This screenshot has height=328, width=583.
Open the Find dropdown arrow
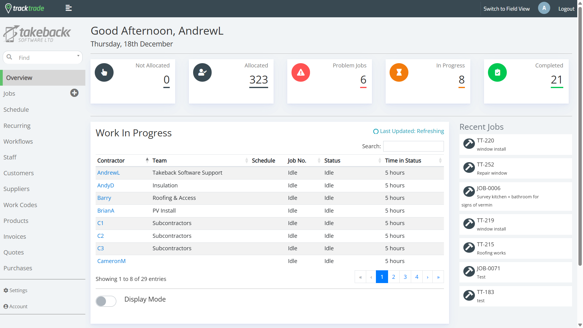click(x=78, y=56)
